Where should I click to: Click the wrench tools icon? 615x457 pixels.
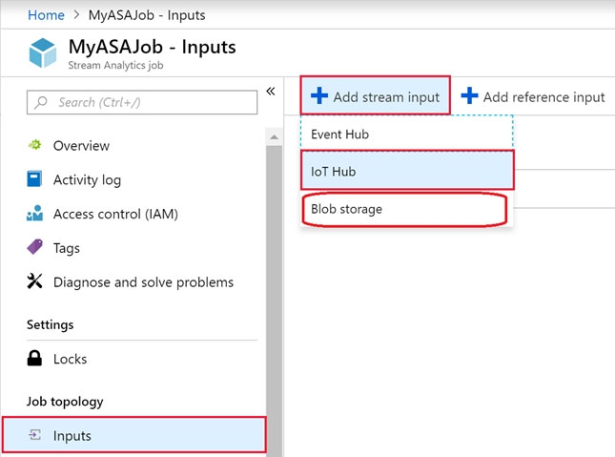(x=34, y=281)
